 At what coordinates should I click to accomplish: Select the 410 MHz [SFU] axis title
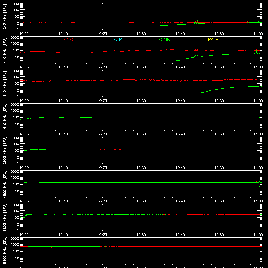point(5,50)
